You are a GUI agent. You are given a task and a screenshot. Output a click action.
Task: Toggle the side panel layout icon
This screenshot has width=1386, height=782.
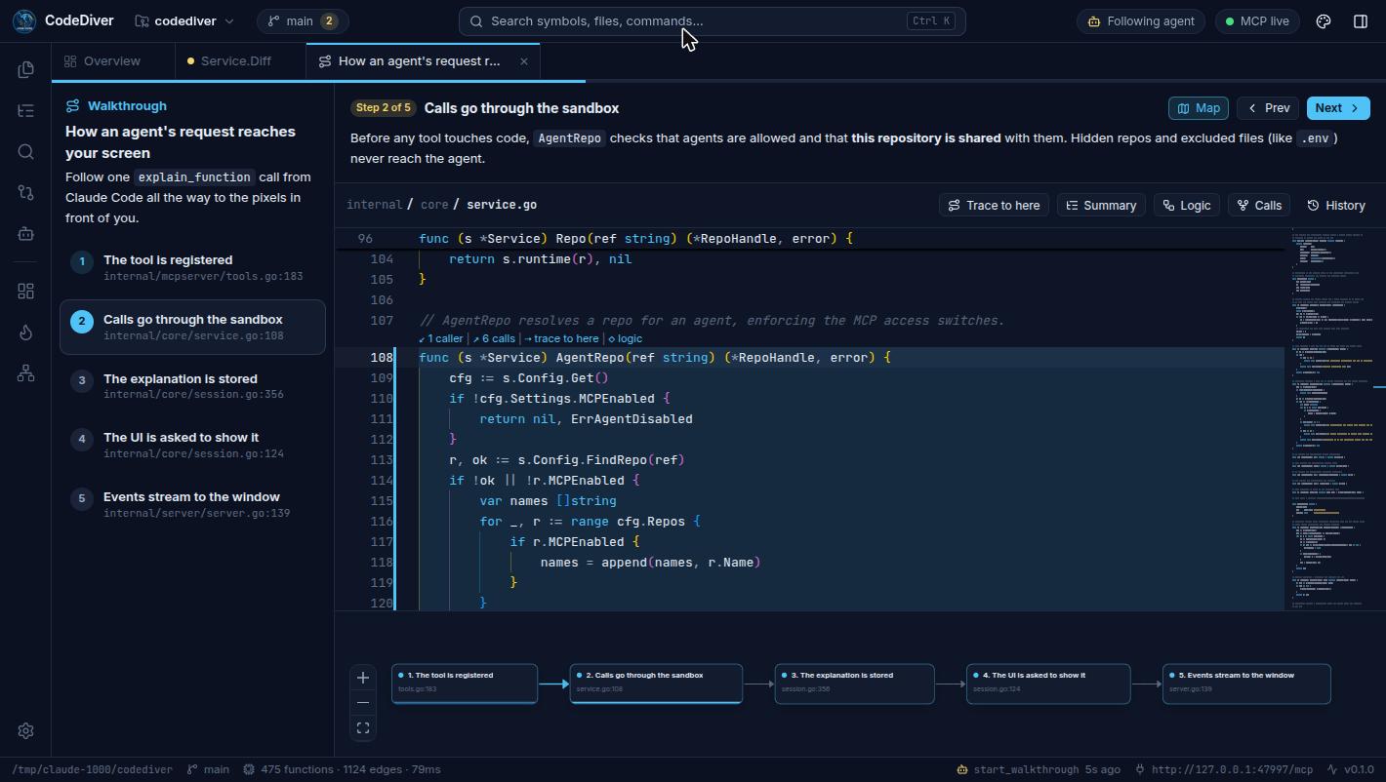click(x=1361, y=20)
